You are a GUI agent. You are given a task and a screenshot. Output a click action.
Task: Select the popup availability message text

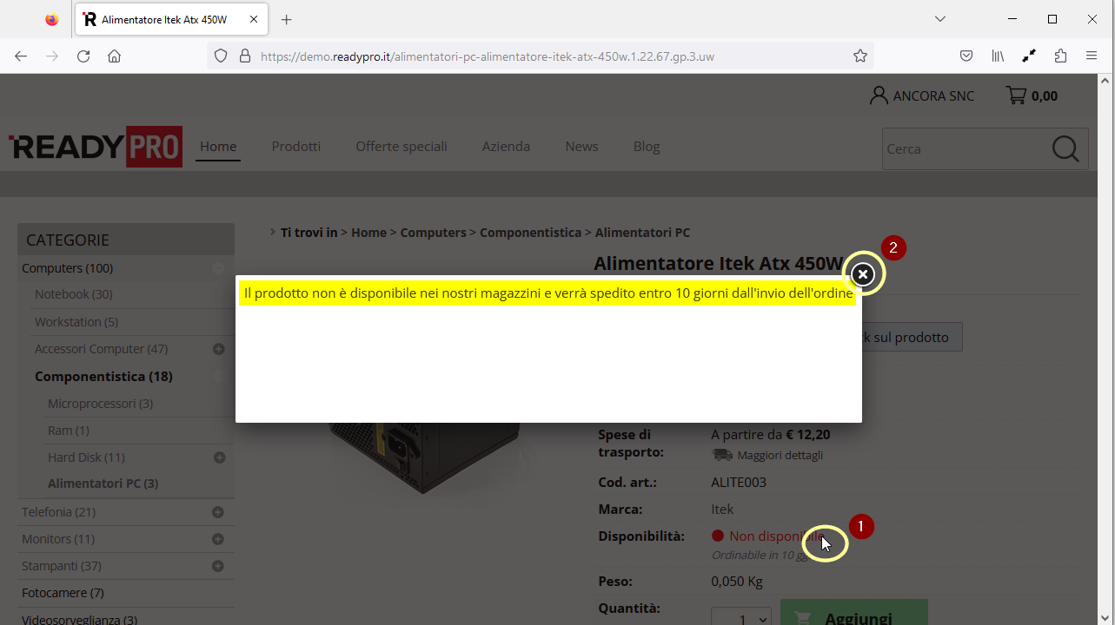click(x=548, y=293)
